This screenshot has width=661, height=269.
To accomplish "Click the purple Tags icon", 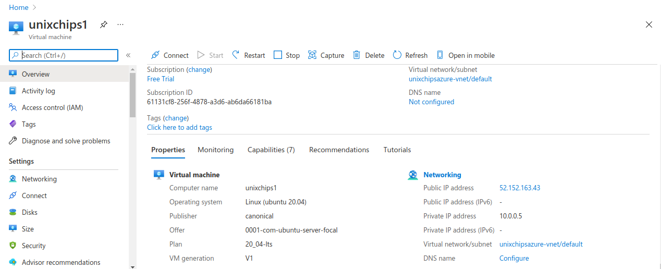I will pos(13,124).
